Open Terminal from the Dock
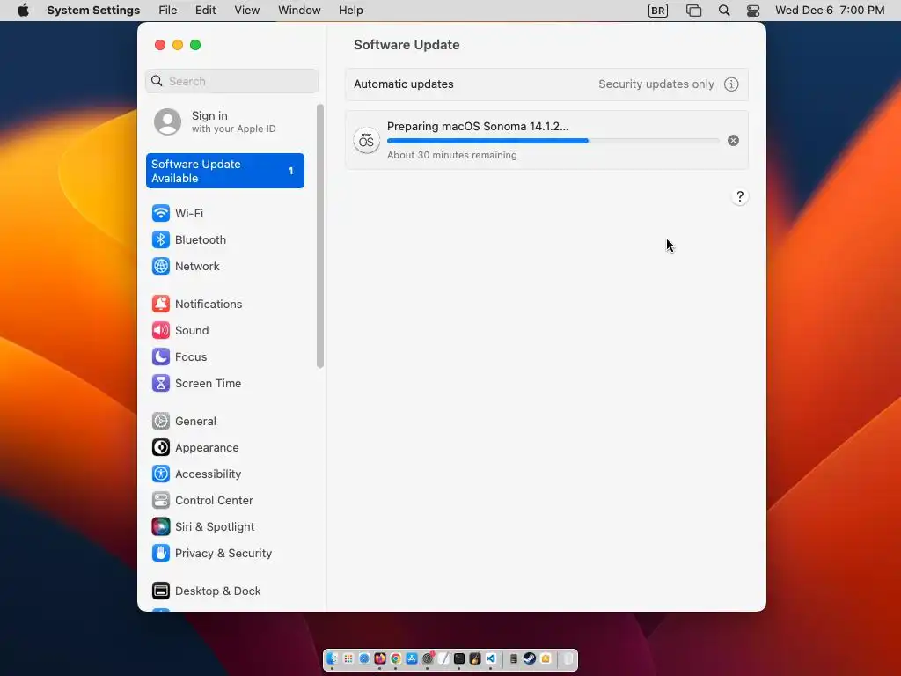The height and width of the screenshot is (676, 901). point(459,658)
